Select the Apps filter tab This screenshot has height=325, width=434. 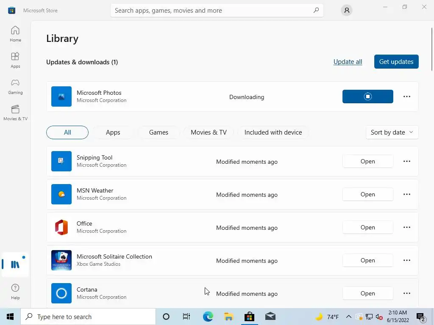[x=113, y=132]
